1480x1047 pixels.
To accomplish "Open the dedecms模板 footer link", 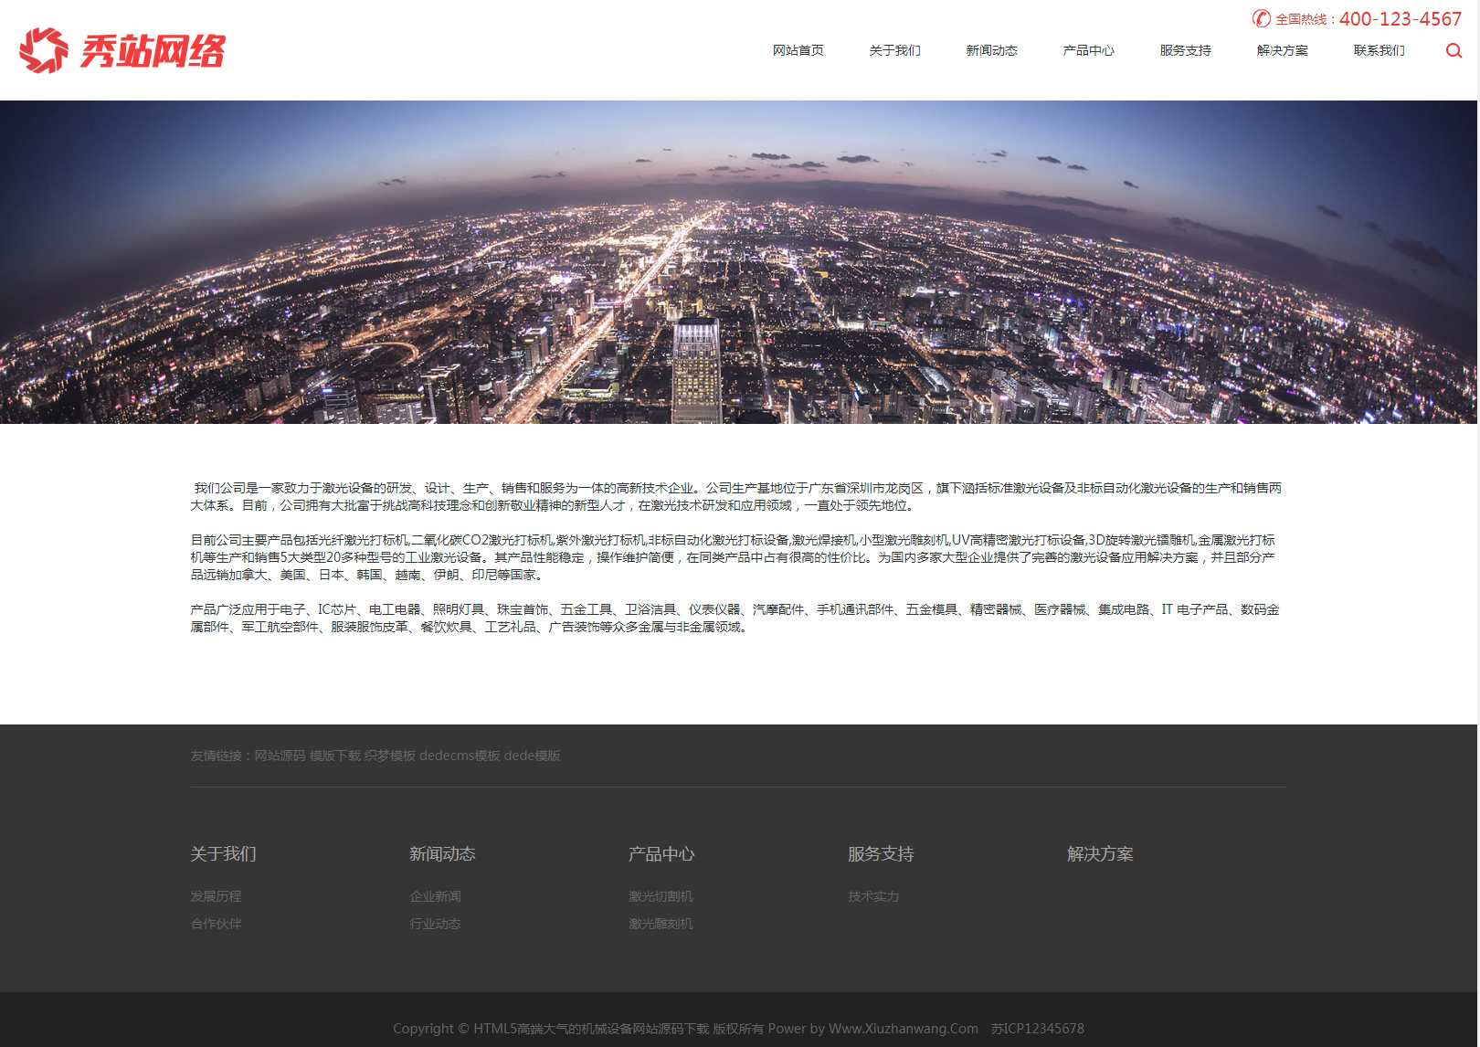I will tap(460, 756).
